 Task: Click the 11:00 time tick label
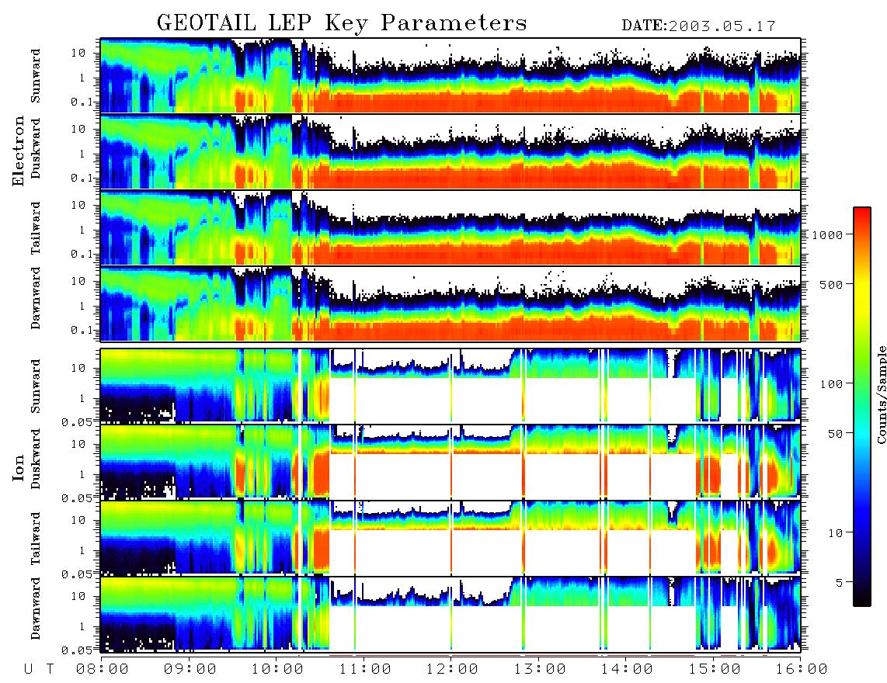pos(365,670)
